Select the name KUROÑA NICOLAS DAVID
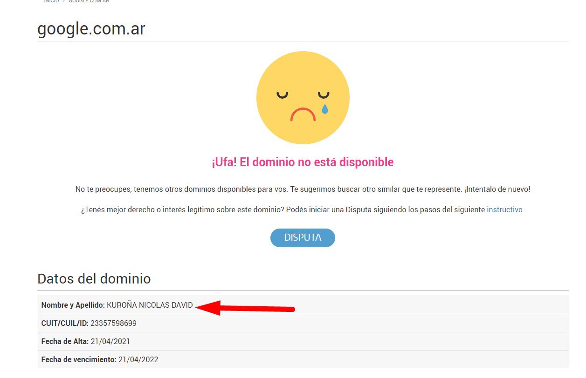The image size is (586, 378). pos(150,305)
